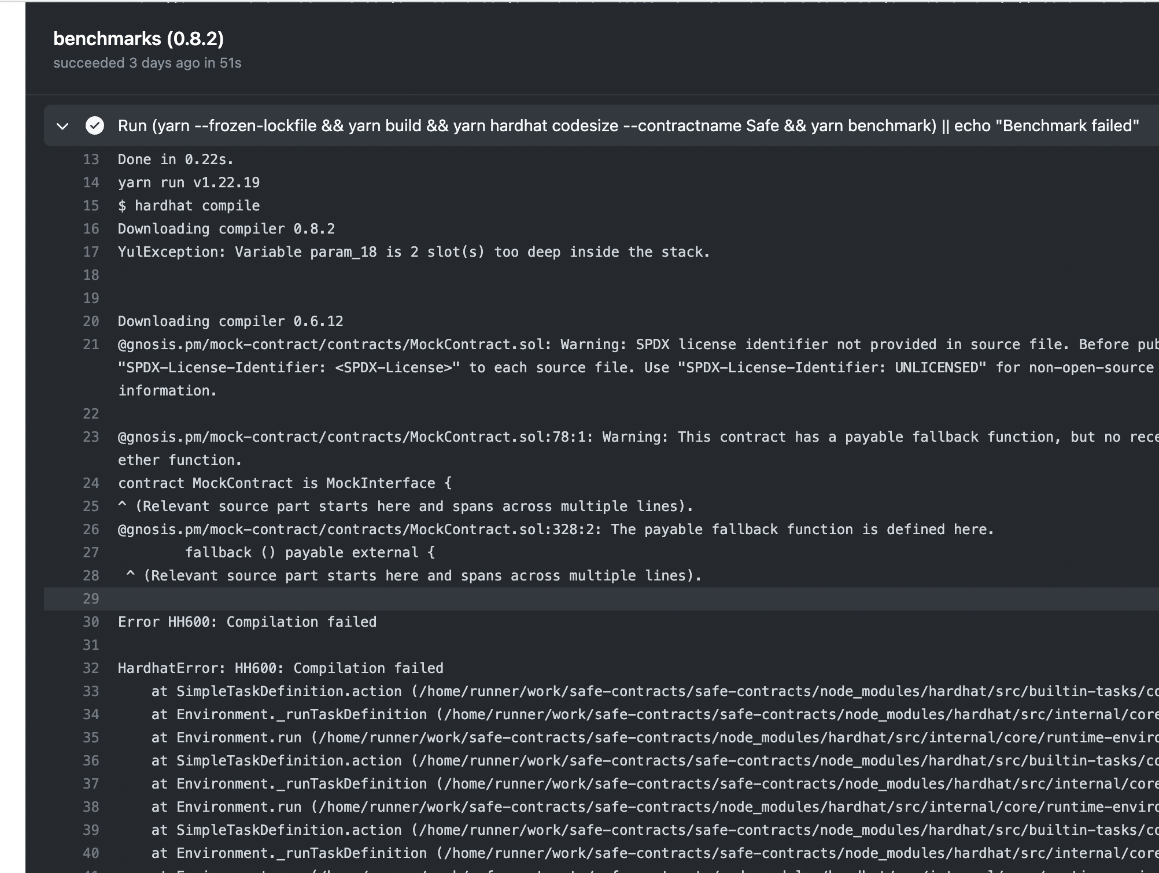This screenshot has width=1159, height=873.
Task: Click the 'Downloading compiler 0.8.2' log line
Action: click(226, 229)
